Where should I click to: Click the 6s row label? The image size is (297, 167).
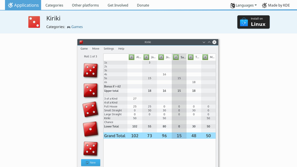click(105, 82)
